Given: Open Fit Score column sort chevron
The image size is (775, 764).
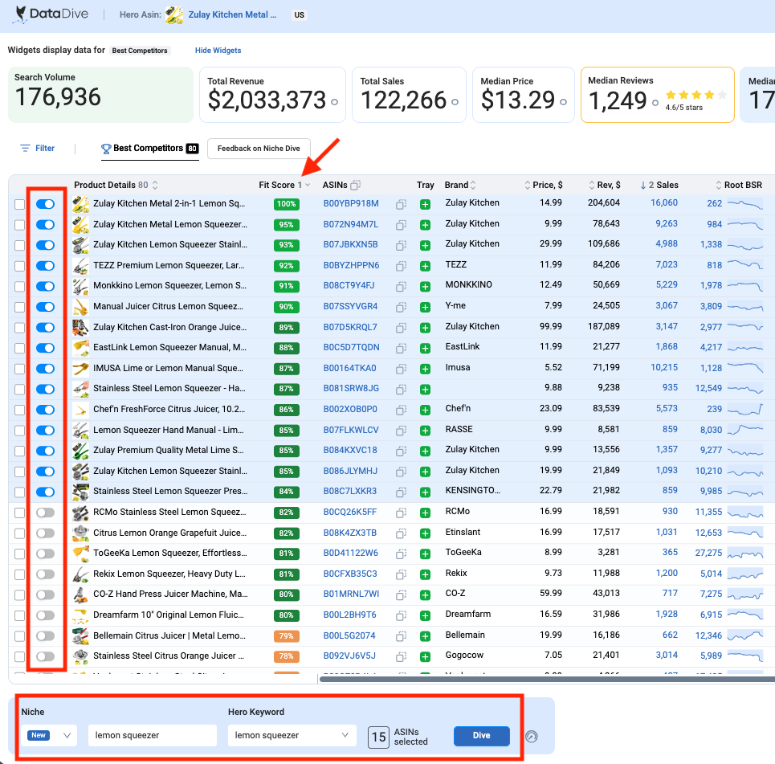Looking at the screenshot, I should coord(308,185).
